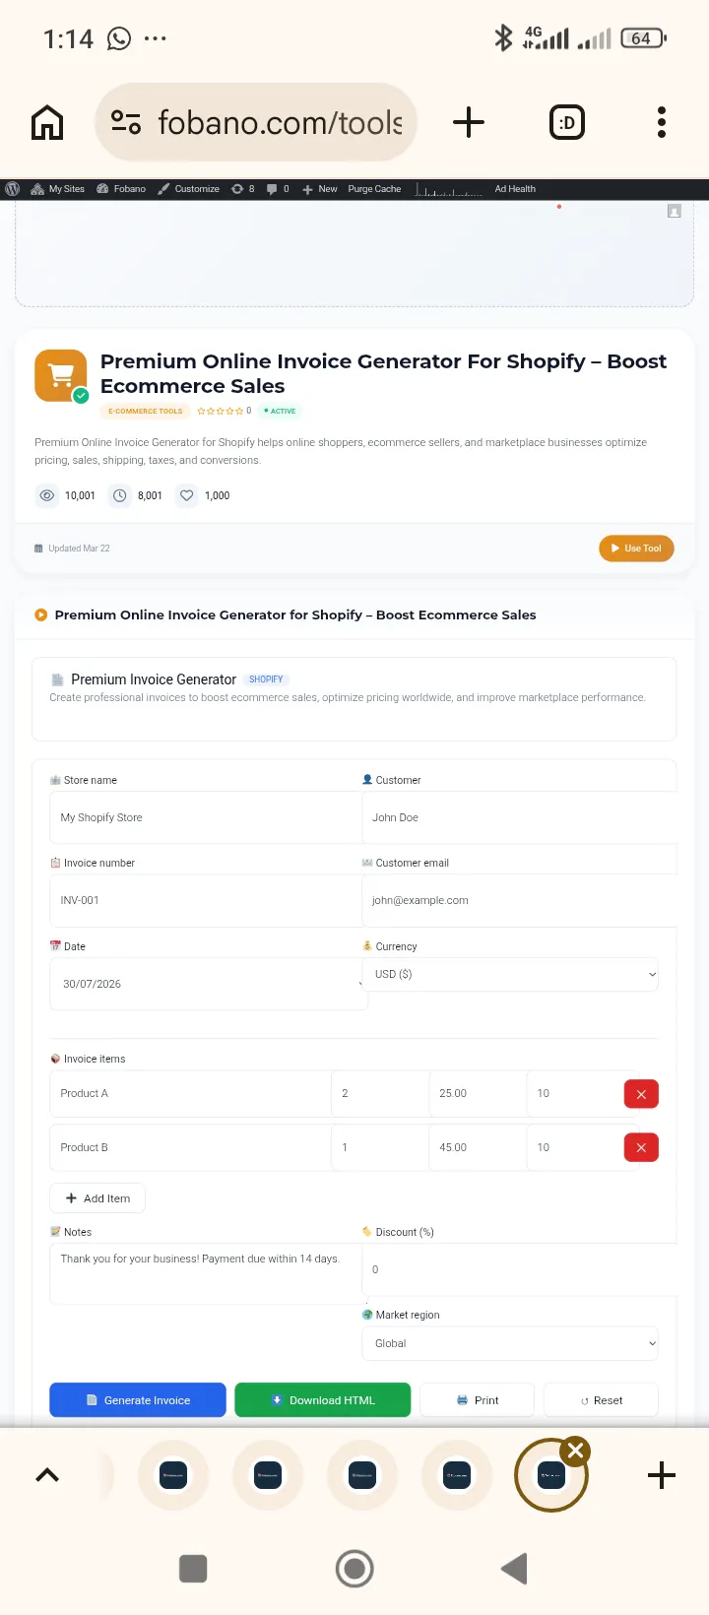Viewport: 709px width, 1615px height.
Task: Edit the Product A price 25.00
Action: tap(478, 1093)
